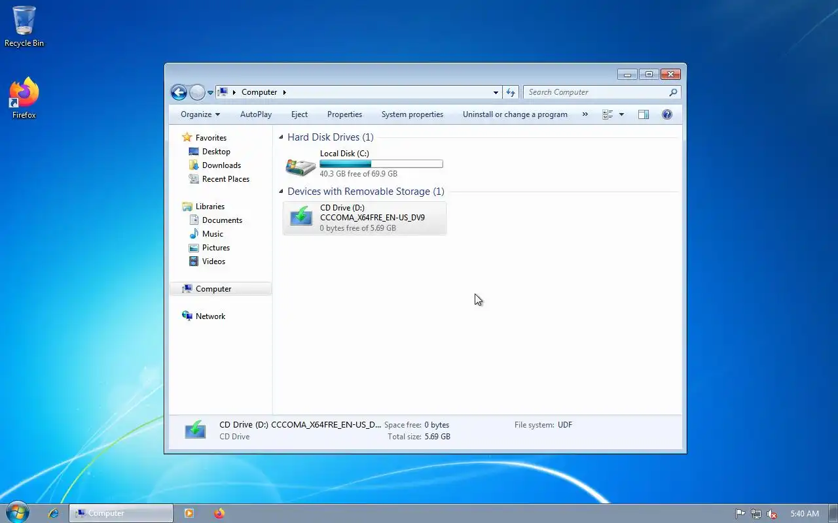Click the CCCOMA_X64FRE_EN-US_DV9 drive label
The image size is (838, 523).
pos(373,218)
